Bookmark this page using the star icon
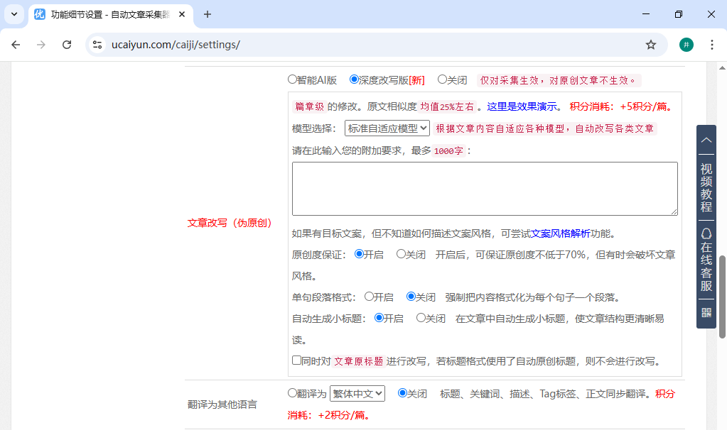Viewport: 727px width, 430px height. coord(651,44)
